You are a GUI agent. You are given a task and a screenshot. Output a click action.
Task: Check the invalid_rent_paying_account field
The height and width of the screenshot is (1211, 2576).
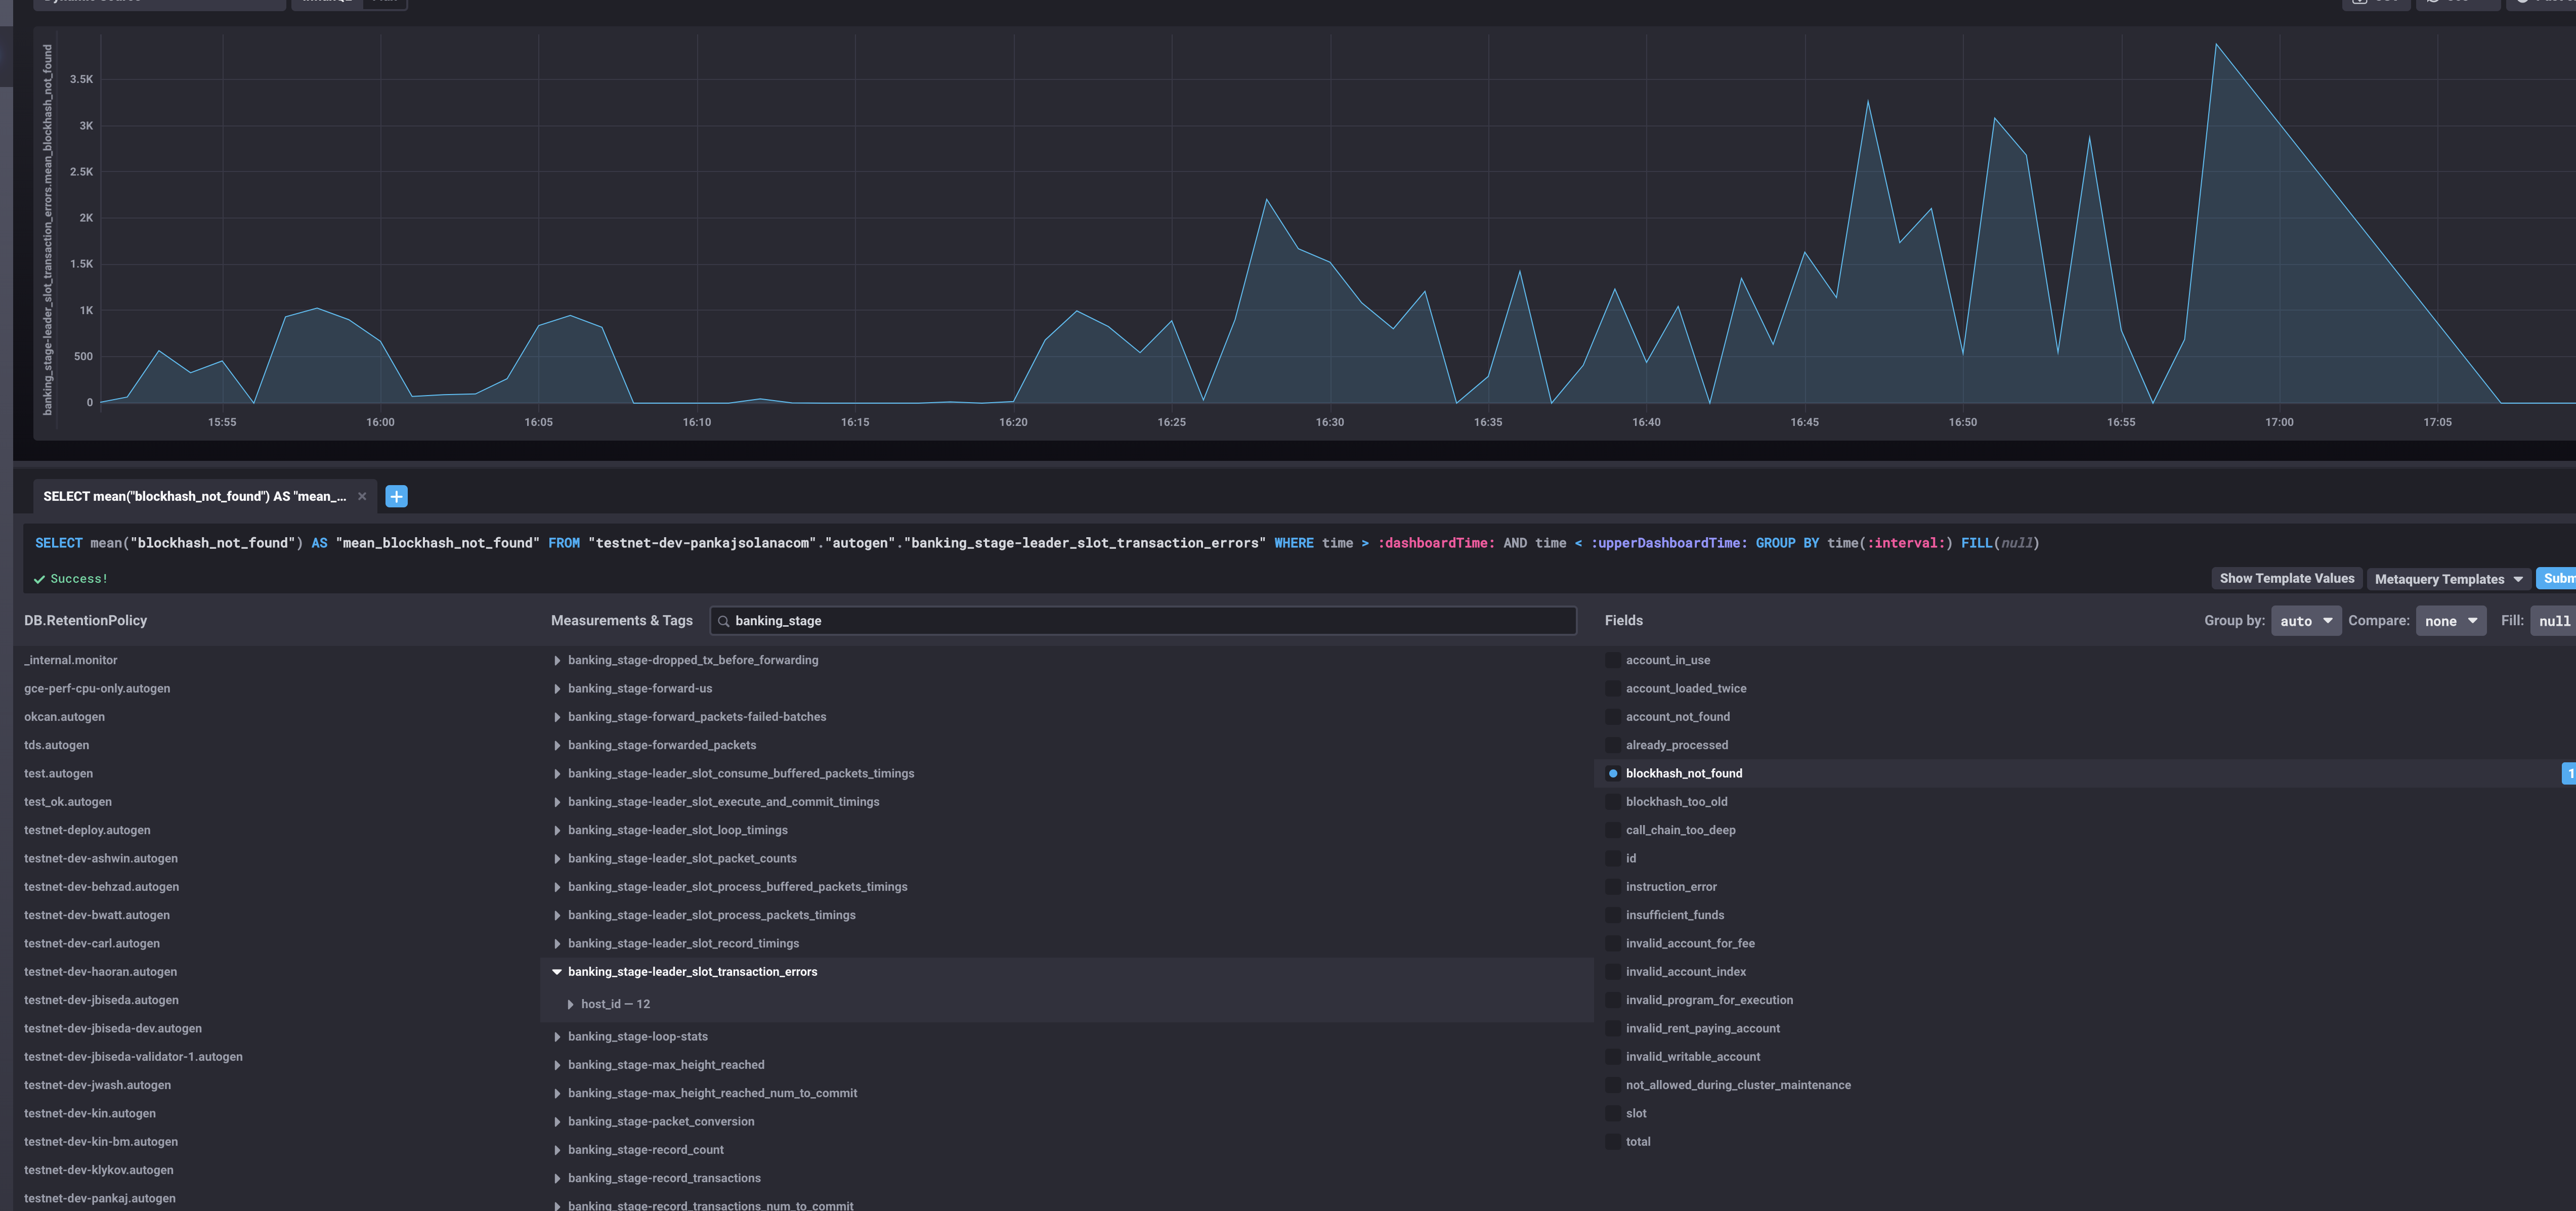point(1613,1028)
